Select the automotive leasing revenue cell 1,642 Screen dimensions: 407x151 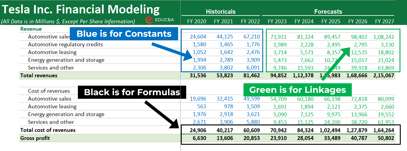[226, 53]
